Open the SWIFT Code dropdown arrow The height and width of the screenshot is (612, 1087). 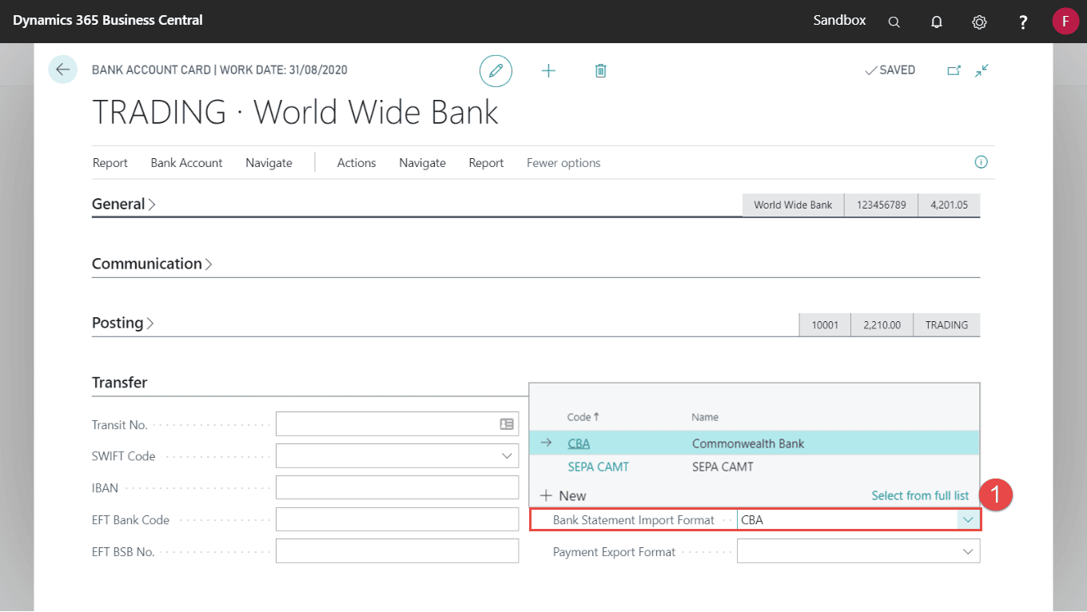[507, 455]
